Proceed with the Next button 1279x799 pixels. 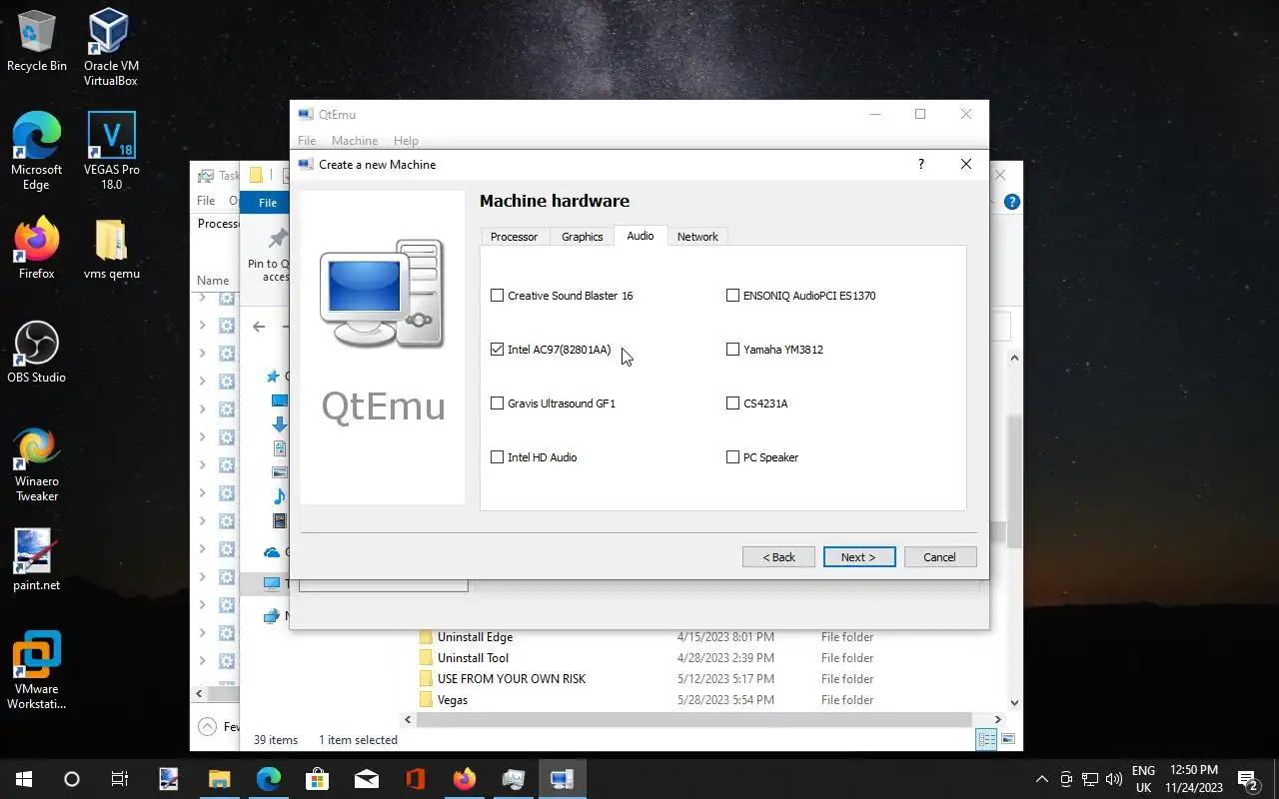[858, 557]
